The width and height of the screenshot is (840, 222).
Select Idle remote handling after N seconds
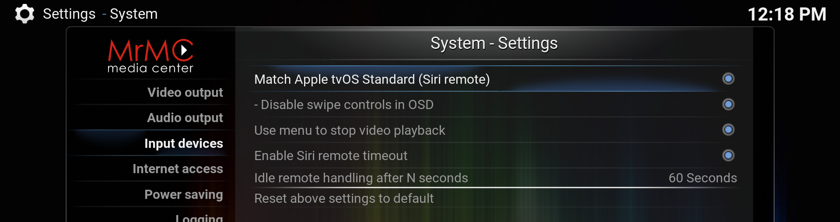361,178
